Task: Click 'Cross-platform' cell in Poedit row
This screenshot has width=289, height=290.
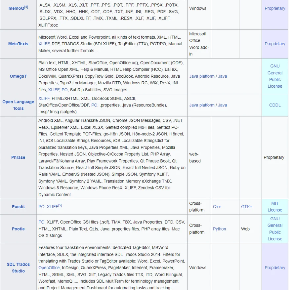Action: click(x=199, y=207)
